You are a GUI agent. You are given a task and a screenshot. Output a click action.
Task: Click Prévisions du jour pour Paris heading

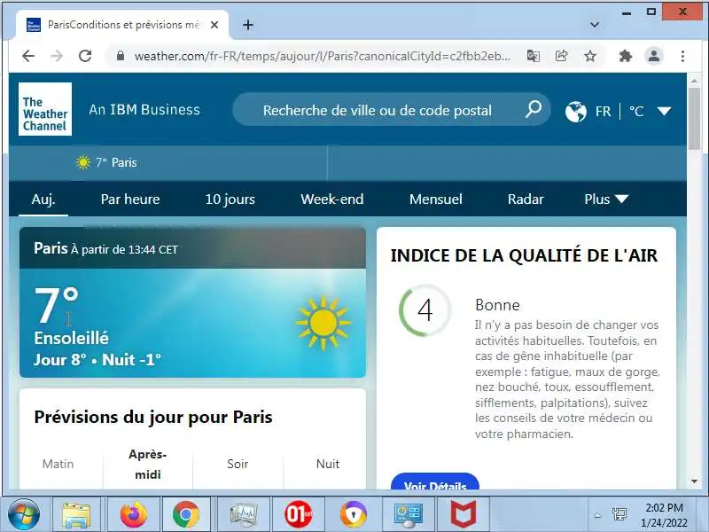pos(153,417)
